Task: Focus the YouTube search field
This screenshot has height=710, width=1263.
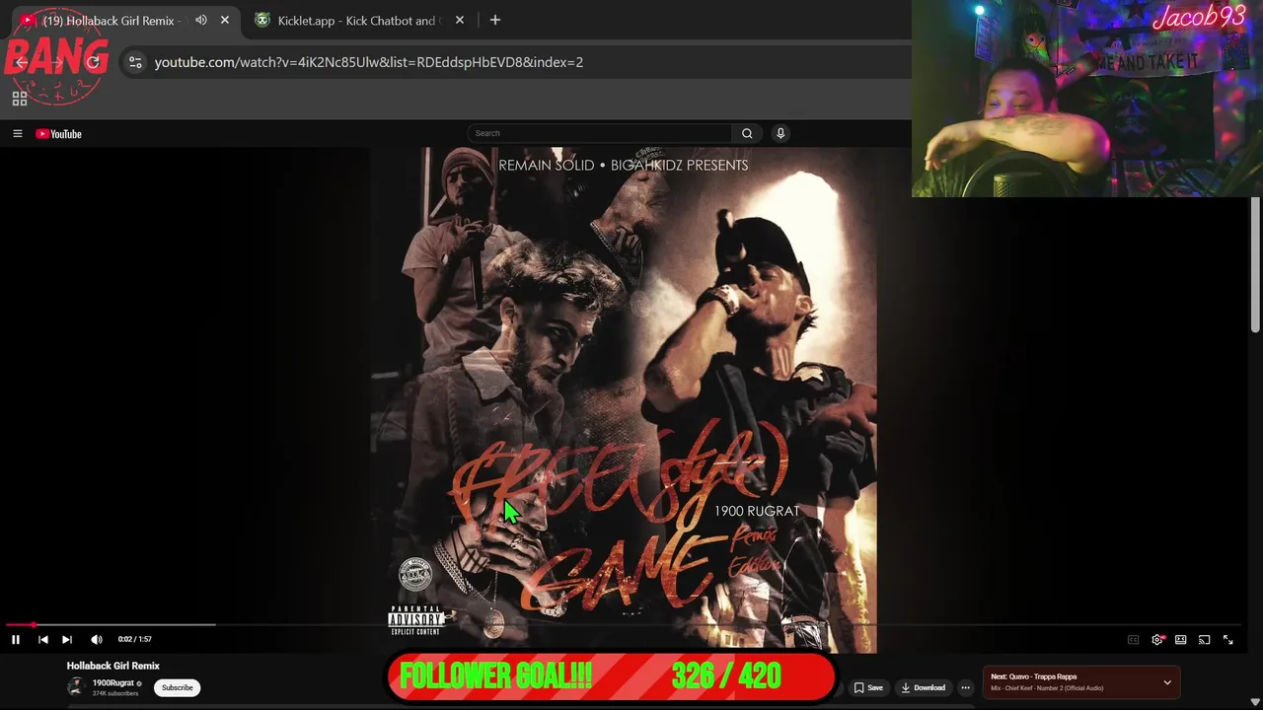Action: click(599, 133)
